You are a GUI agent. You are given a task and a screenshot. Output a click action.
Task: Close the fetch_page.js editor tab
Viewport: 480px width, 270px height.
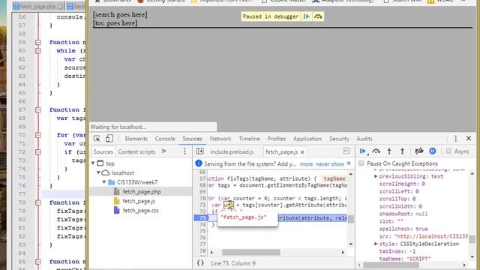pyautogui.click(x=302, y=151)
